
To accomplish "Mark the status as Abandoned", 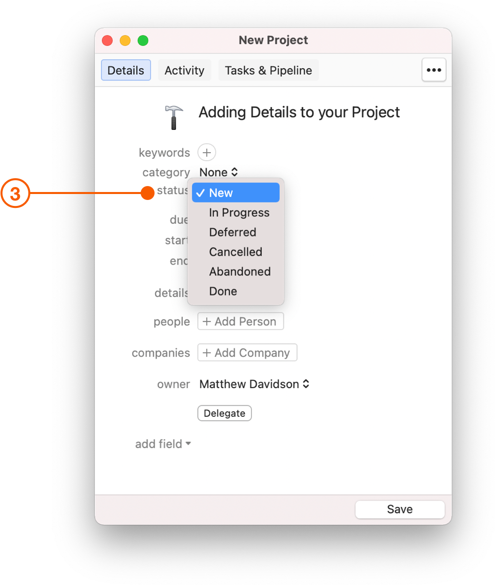I will coord(240,272).
